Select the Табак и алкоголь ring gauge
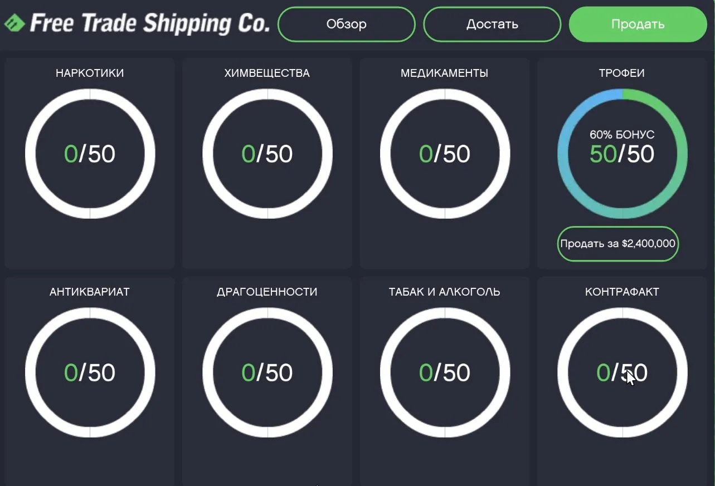Screen dimensions: 715x486 pos(445,372)
